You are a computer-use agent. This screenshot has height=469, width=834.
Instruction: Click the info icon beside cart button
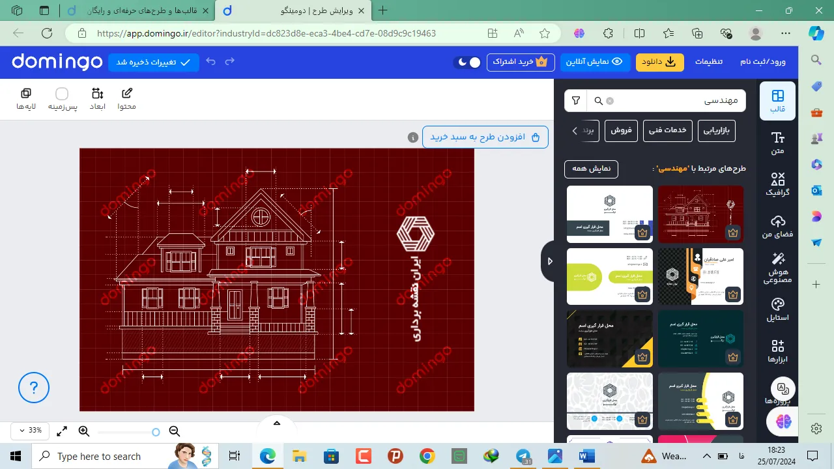tap(412, 137)
